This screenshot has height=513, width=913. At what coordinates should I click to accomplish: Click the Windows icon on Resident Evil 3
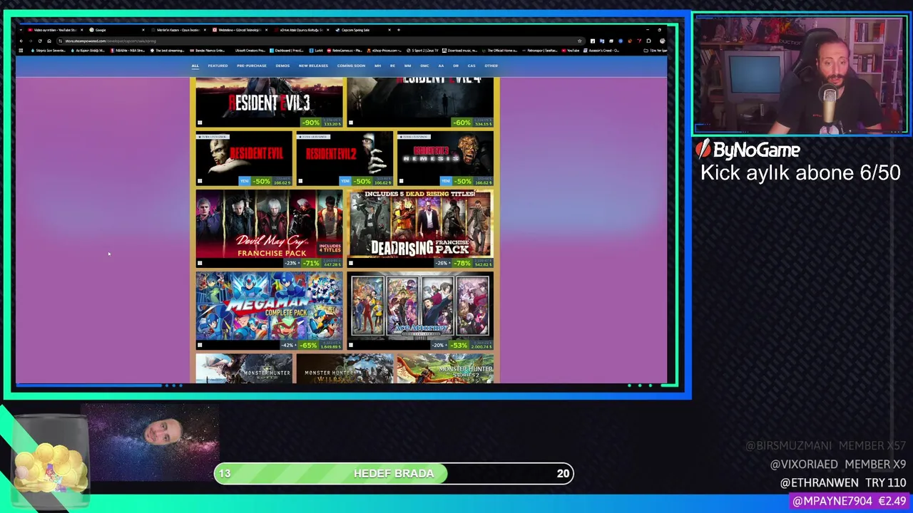(200, 123)
